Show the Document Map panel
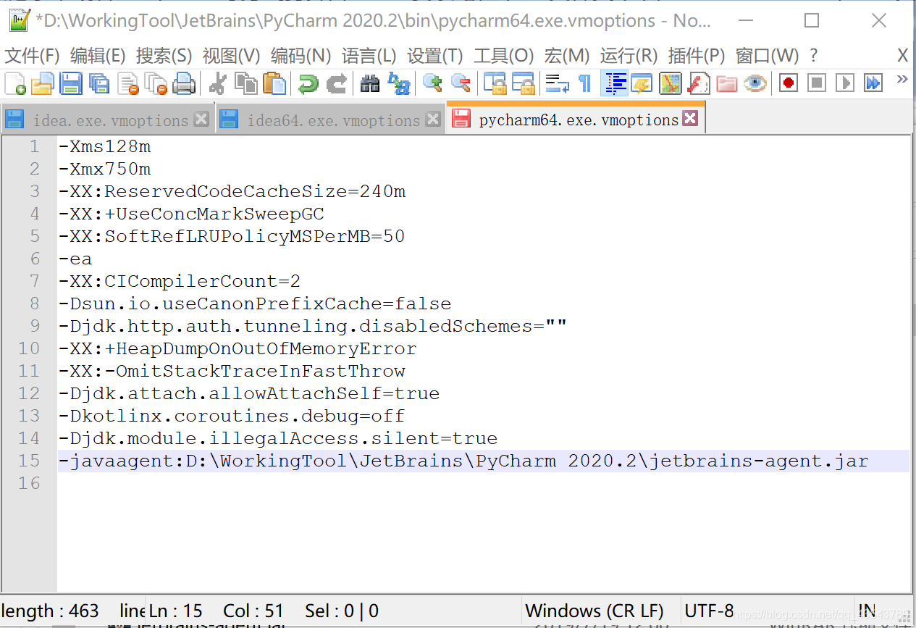 671,83
